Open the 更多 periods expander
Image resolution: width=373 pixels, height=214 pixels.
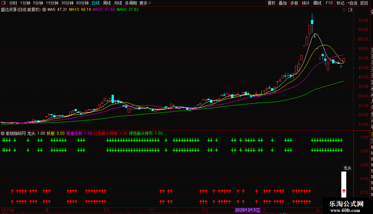coord(145,3)
